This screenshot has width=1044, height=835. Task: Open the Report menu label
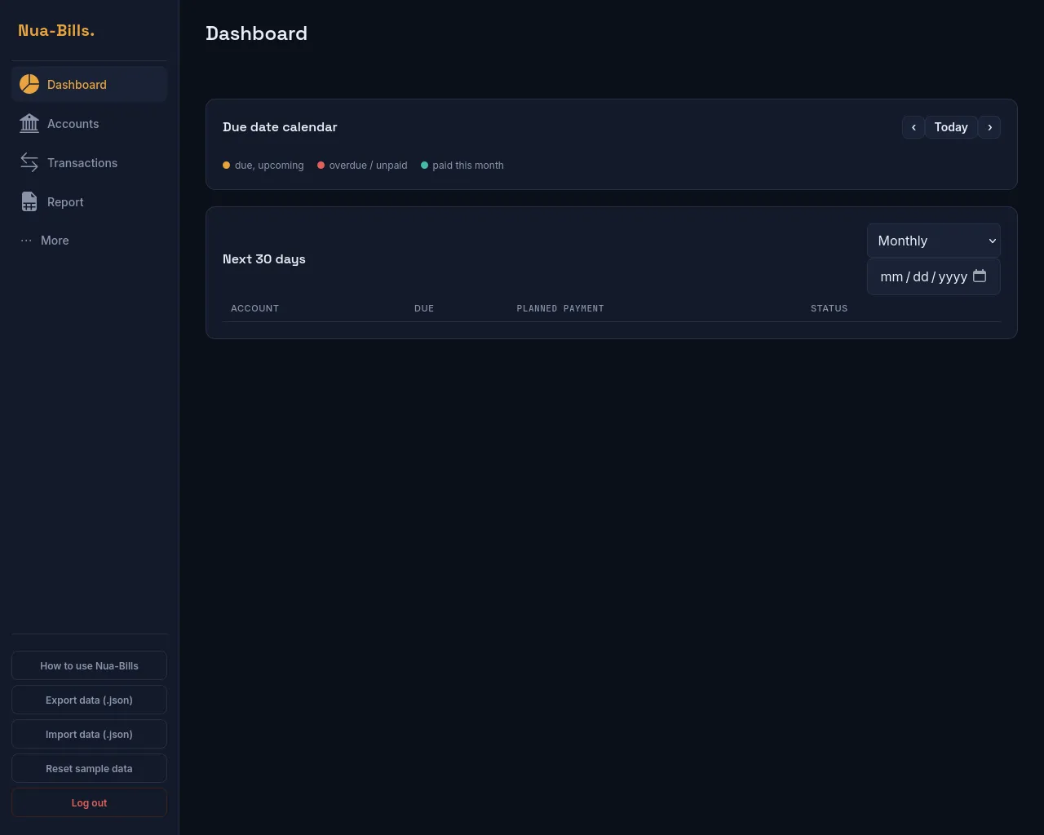click(x=65, y=202)
